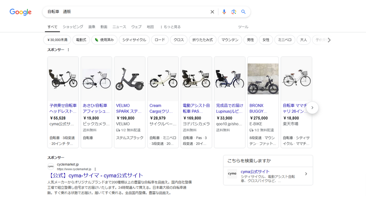The height and width of the screenshot is (202, 366).
Task: Open Google Lens image search icon
Action: click(x=234, y=12)
